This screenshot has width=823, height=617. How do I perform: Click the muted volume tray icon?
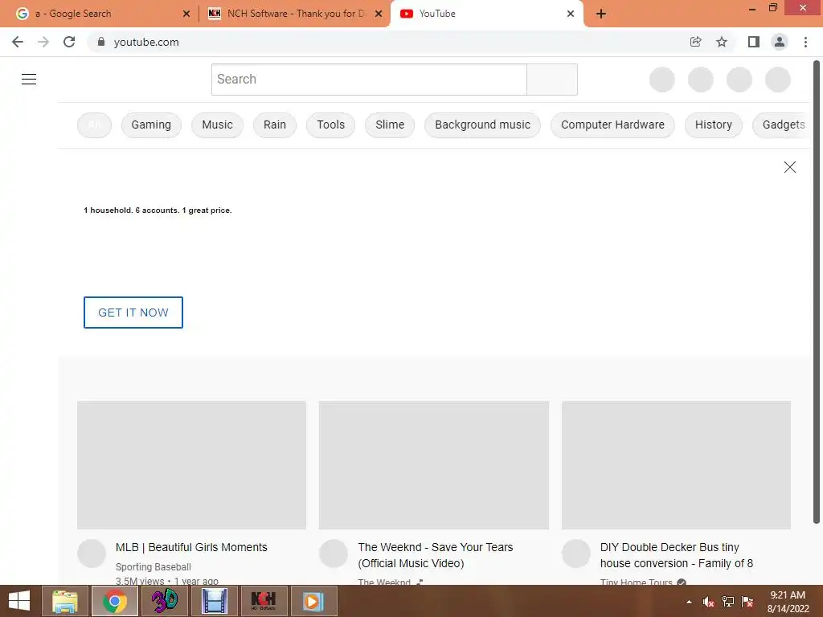(709, 603)
